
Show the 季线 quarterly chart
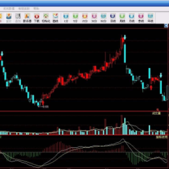pos(141,18)
